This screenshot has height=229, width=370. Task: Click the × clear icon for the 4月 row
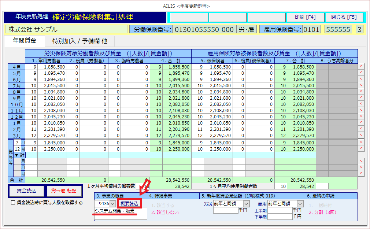(361, 67)
